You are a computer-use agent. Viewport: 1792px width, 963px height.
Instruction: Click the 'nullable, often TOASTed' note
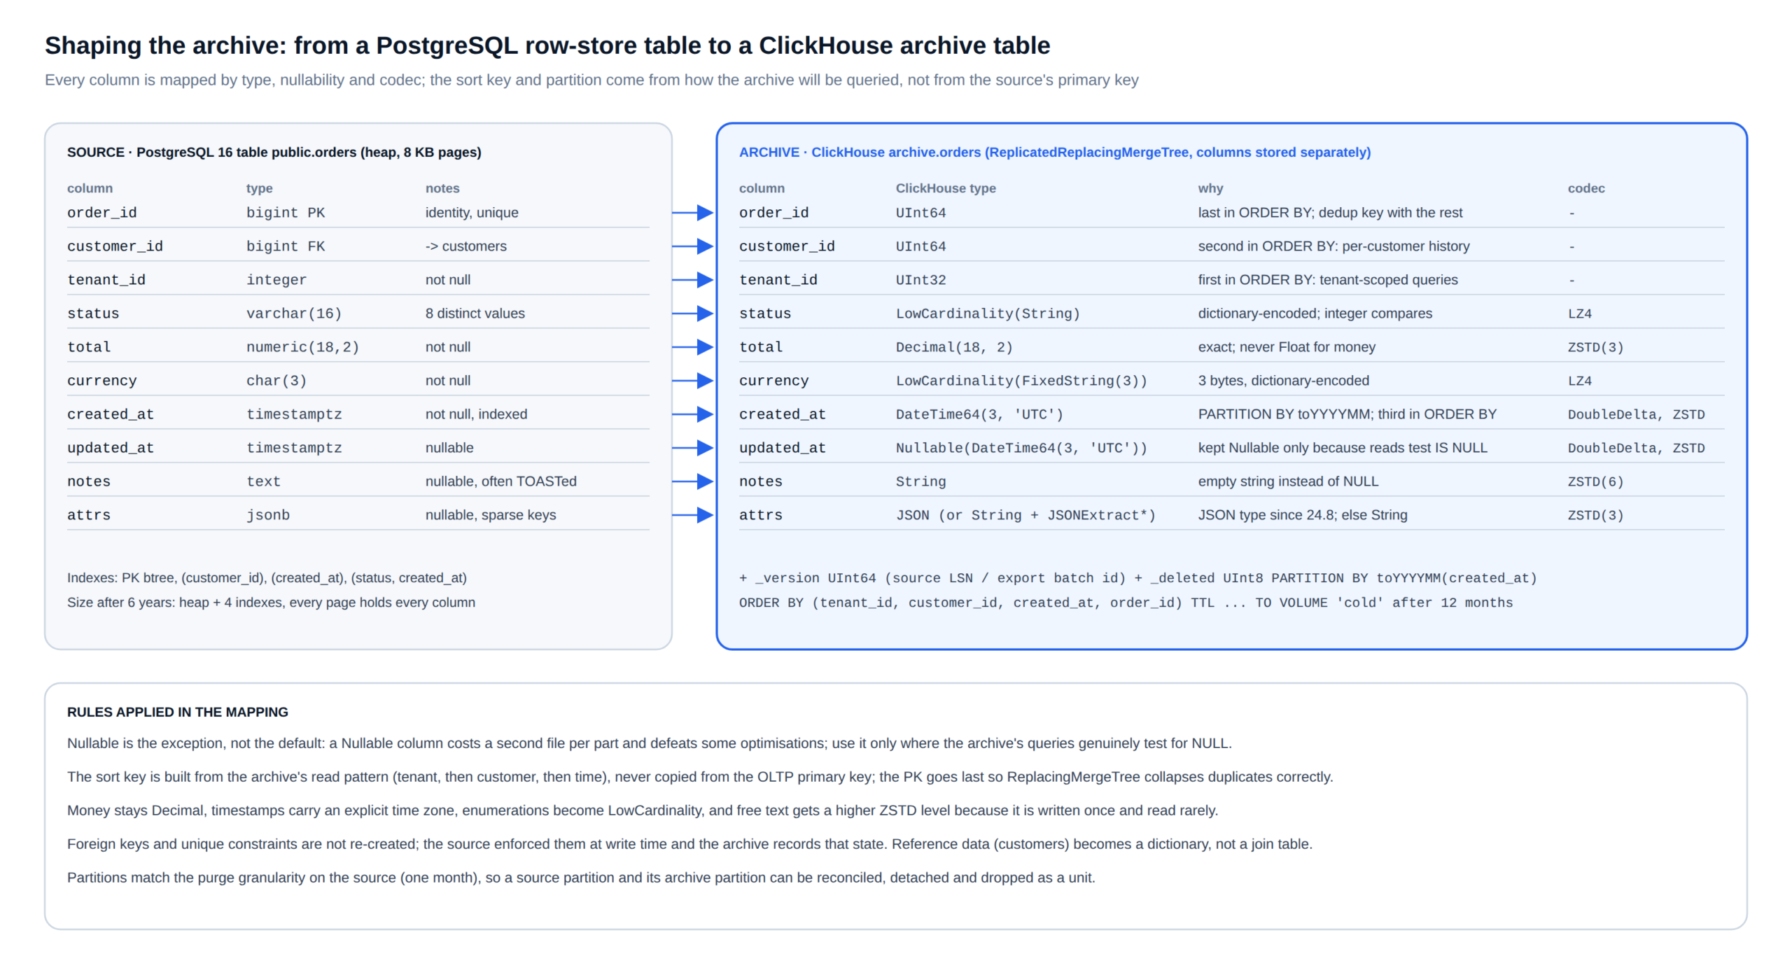500,481
